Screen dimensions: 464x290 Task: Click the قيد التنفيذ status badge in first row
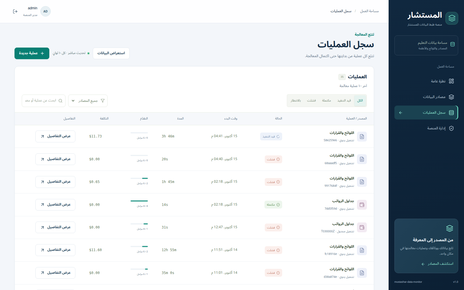(271, 137)
